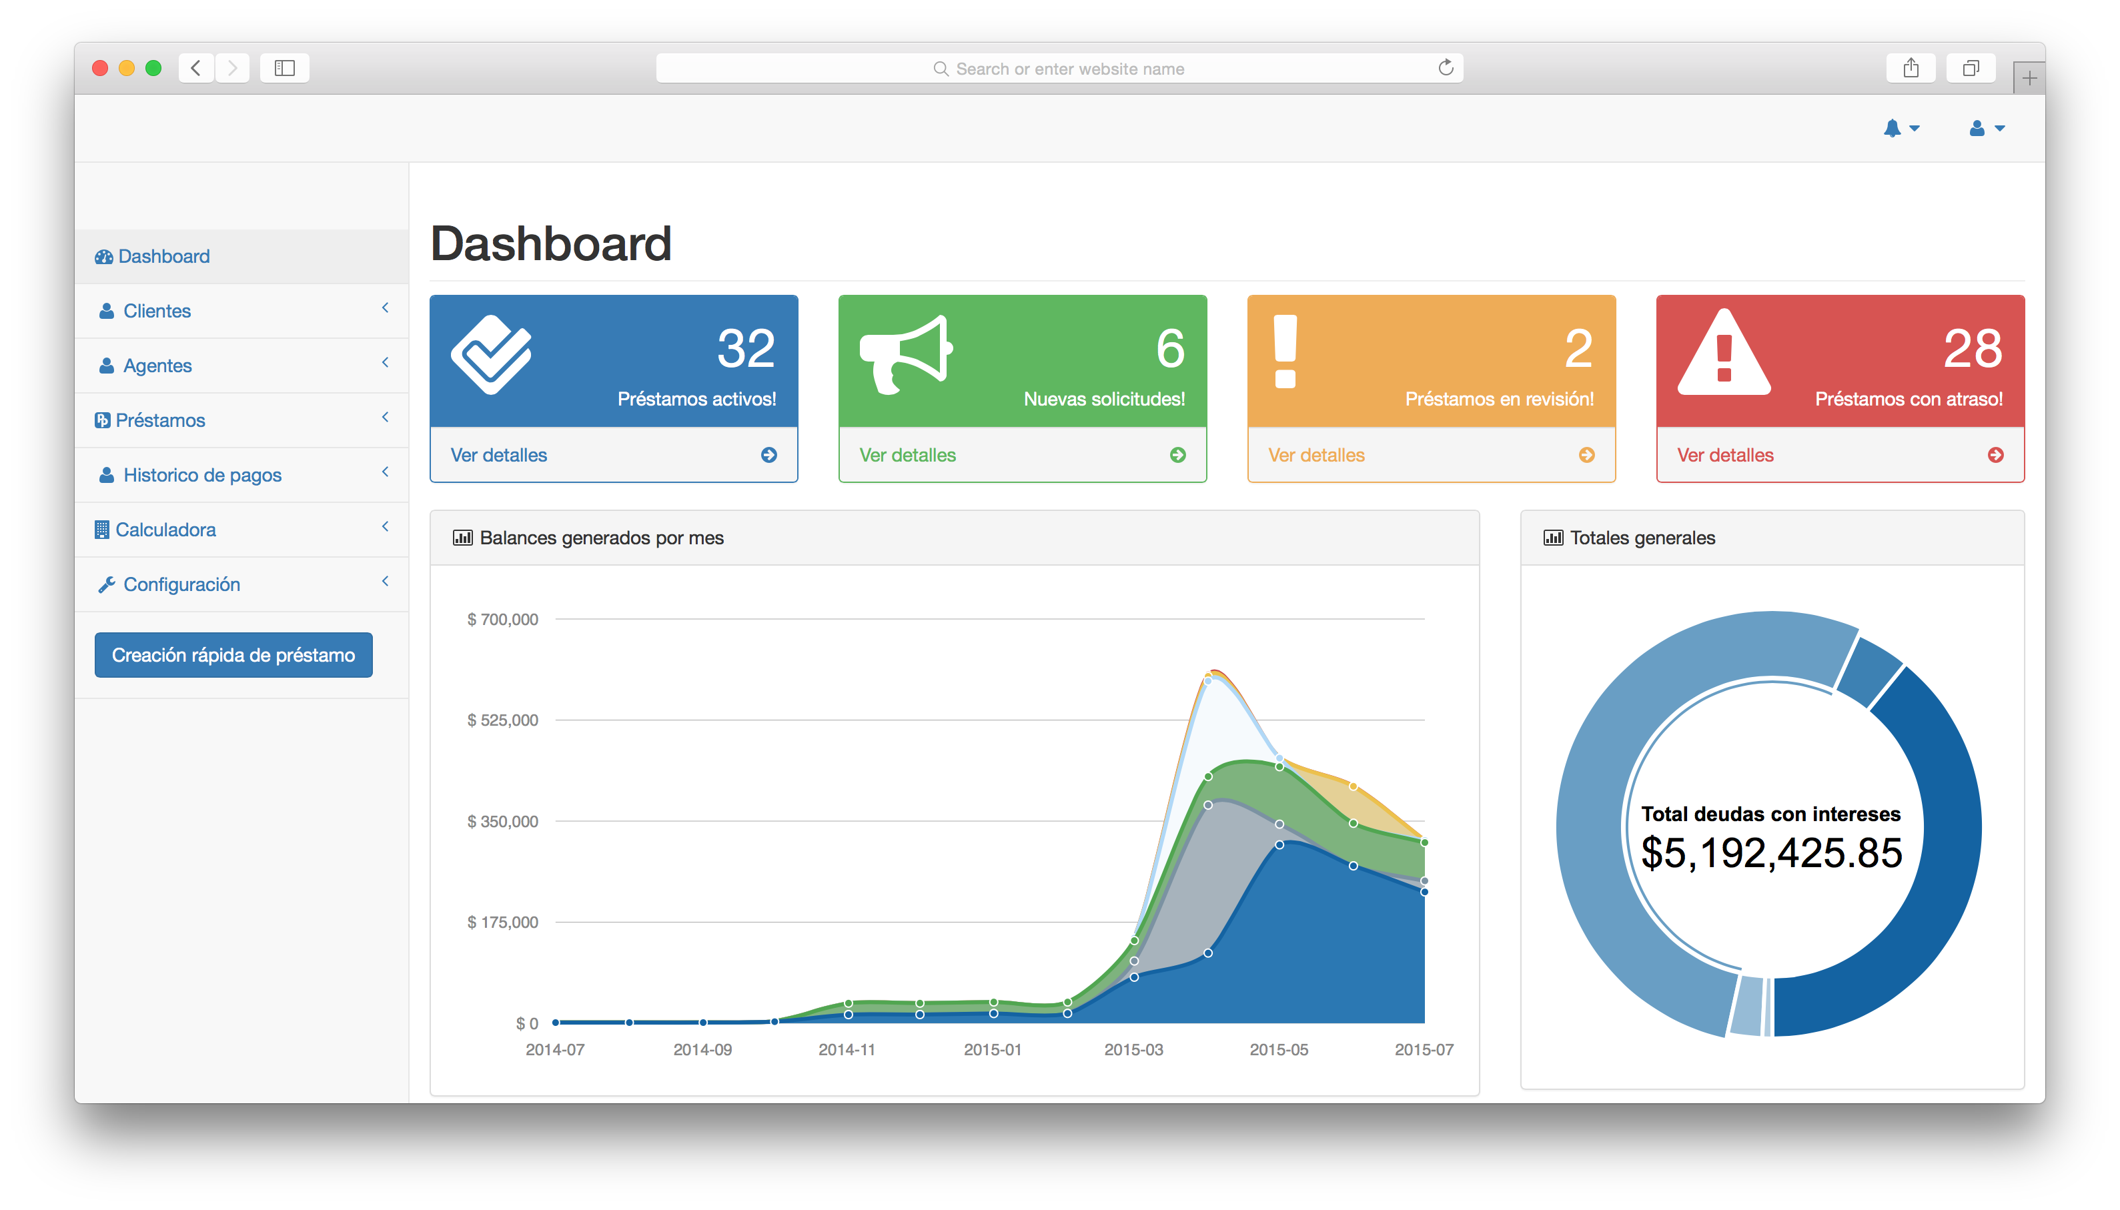
Task: Open Ver detalles under Nuevas solicitudes
Action: (907, 454)
